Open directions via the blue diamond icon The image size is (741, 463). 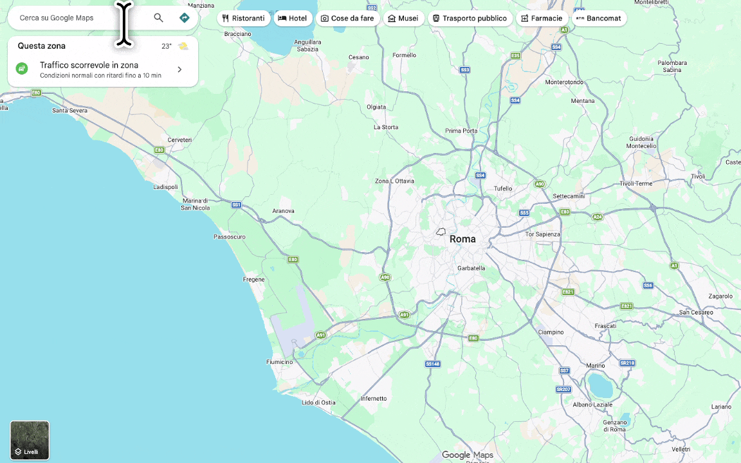click(x=185, y=18)
